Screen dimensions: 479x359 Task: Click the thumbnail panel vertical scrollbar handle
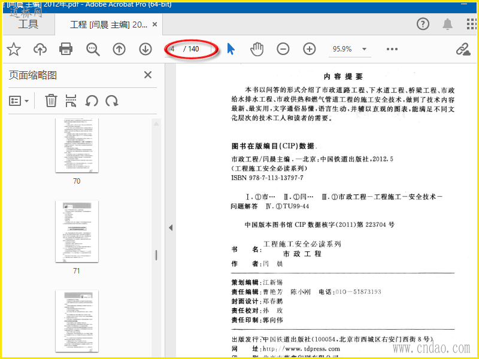(156, 255)
